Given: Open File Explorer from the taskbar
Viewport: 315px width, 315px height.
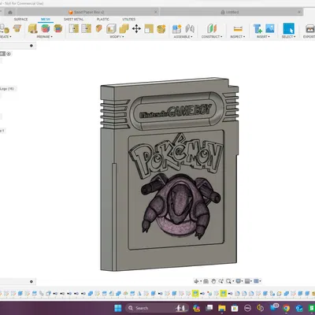Looking at the screenshot, I should click(x=222, y=308).
